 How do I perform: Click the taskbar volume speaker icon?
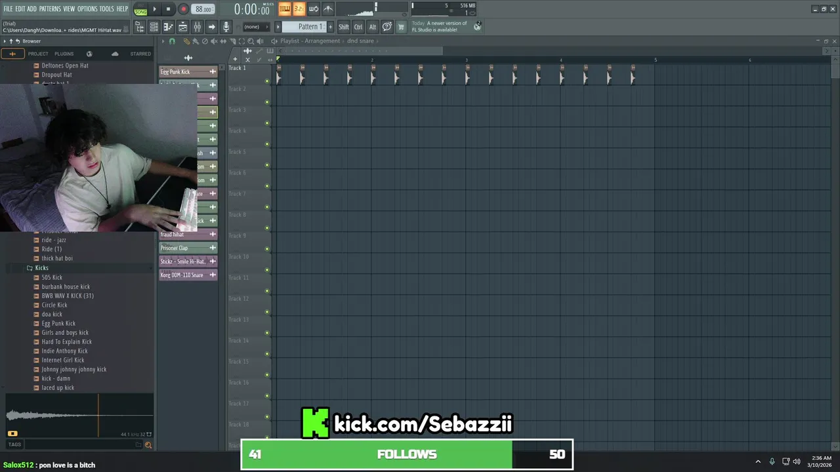click(797, 462)
